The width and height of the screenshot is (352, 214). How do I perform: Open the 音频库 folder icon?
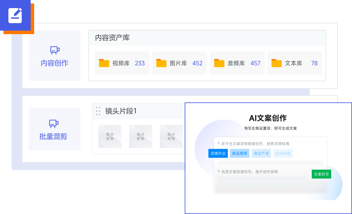pos(219,63)
